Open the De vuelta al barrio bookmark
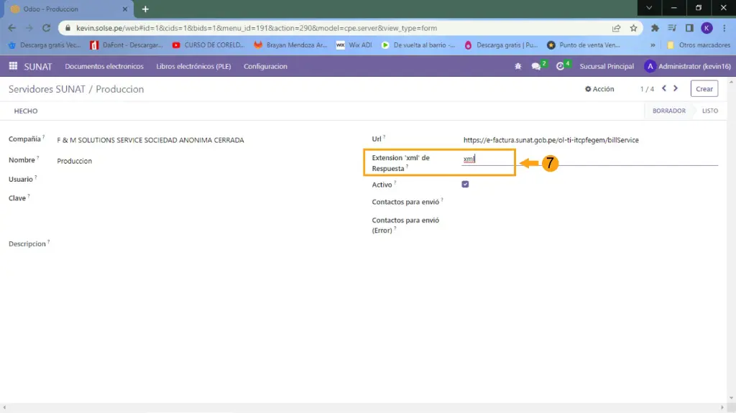 pos(419,45)
